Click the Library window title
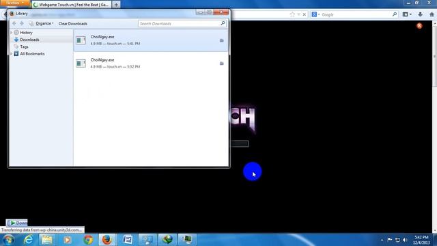Screen dimensions: 437x246 tap(22, 14)
